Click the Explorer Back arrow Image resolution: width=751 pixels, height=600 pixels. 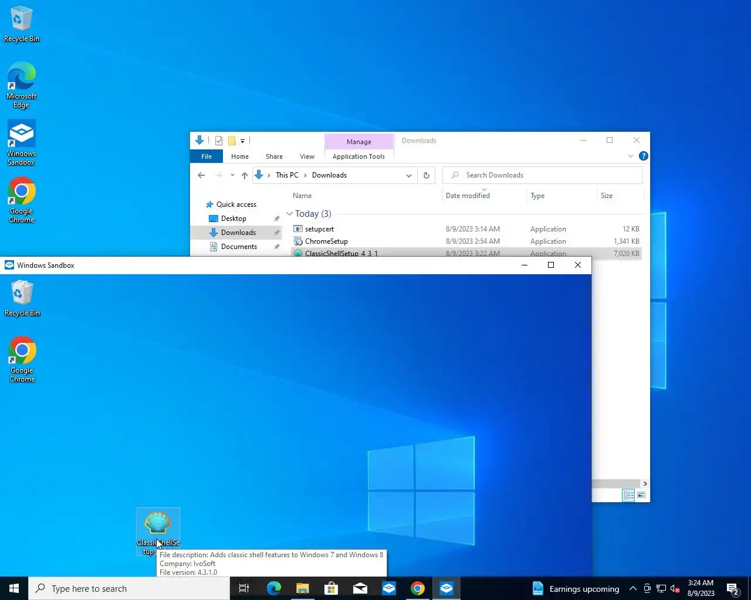tap(201, 175)
